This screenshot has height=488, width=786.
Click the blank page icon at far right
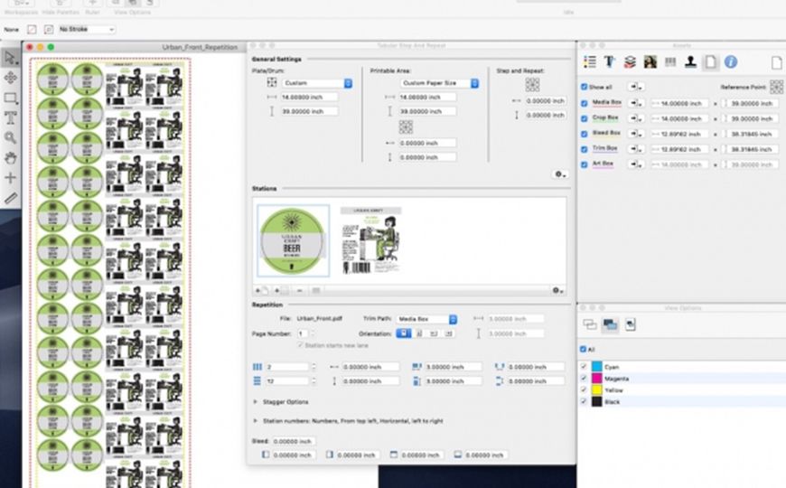point(776,62)
